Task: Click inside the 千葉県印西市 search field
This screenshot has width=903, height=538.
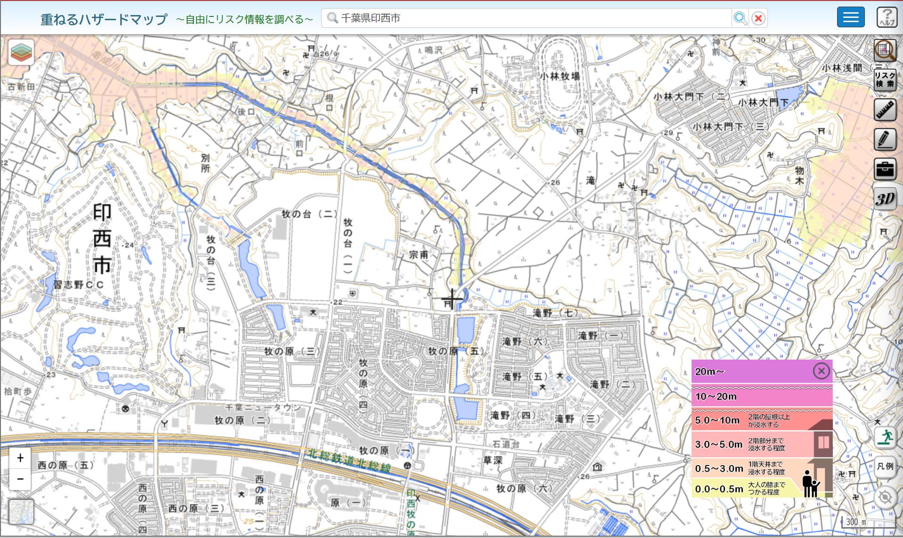Action: [x=518, y=18]
